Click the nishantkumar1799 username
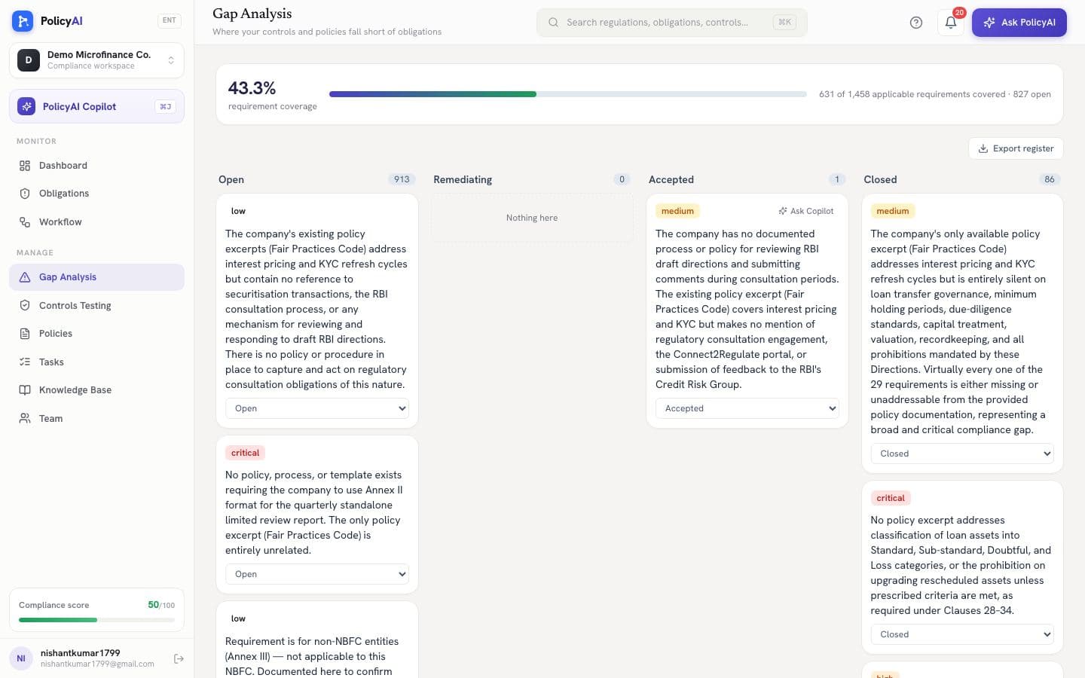This screenshot has height=678, width=1085. pyautogui.click(x=80, y=653)
